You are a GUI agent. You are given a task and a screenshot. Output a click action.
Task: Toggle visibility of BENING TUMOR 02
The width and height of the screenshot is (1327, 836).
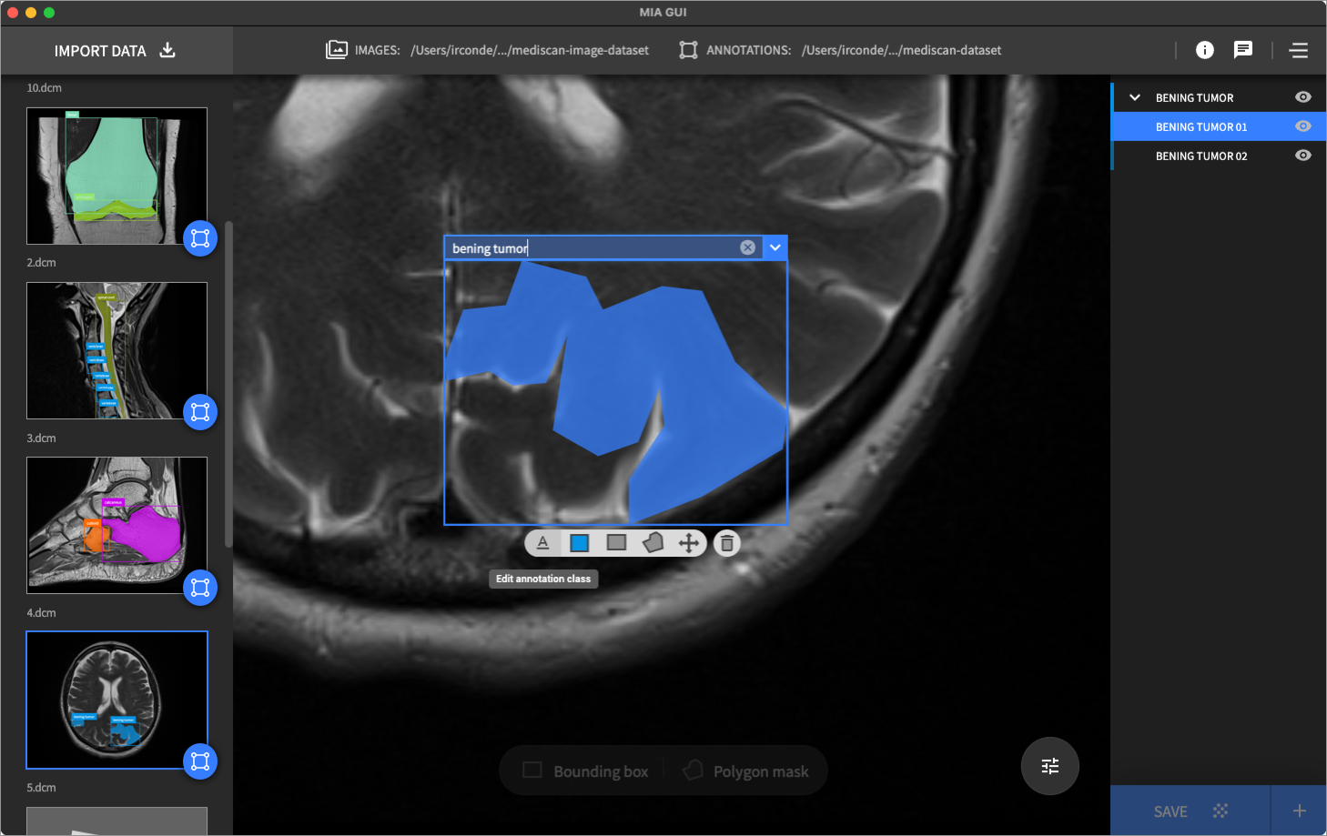click(x=1303, y=156)
